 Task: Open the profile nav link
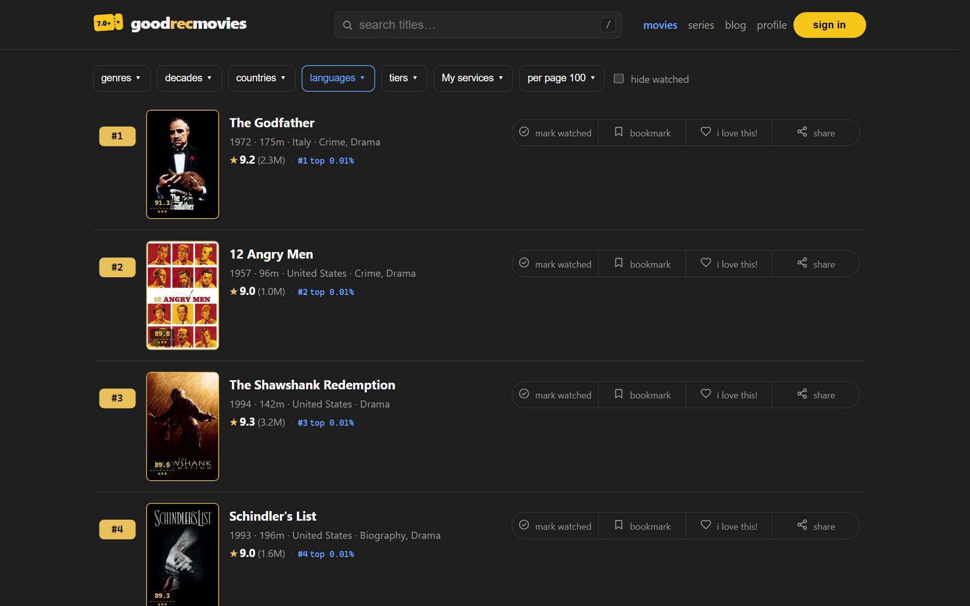pos(771,25)
